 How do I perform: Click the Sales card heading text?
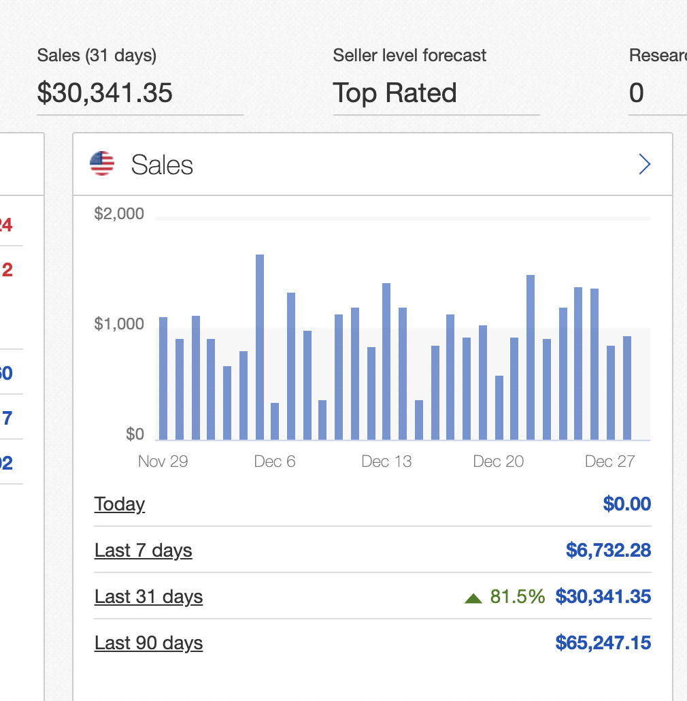(162, 165)
